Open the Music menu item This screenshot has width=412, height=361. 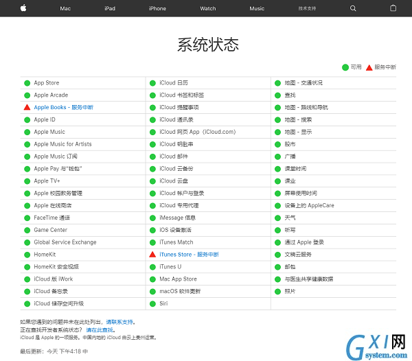(x=257, y=8)
